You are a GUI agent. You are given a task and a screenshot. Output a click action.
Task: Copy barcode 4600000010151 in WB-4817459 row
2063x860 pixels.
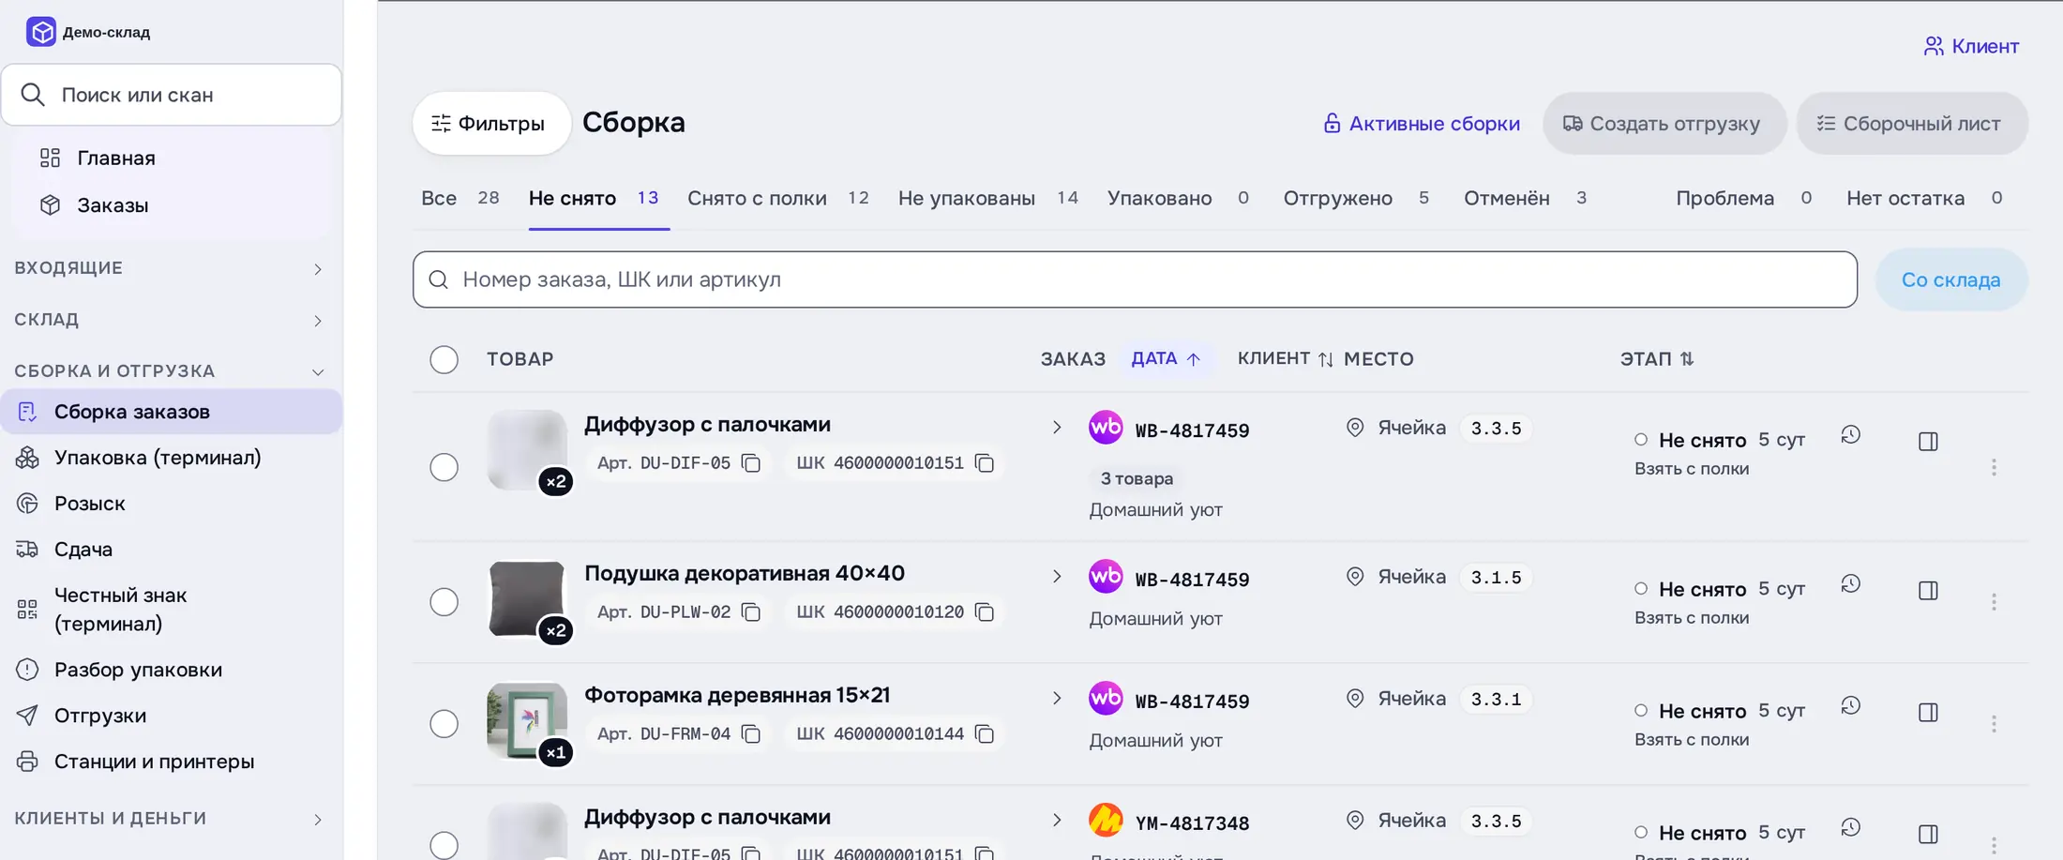[x=985, y=463]
